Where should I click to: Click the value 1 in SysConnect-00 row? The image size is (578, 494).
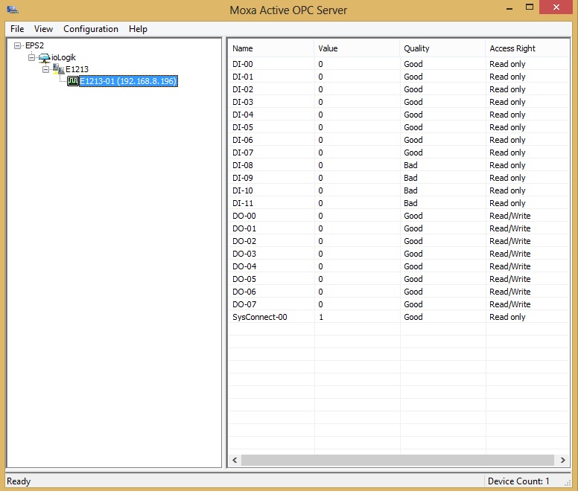tap(321, 317)
